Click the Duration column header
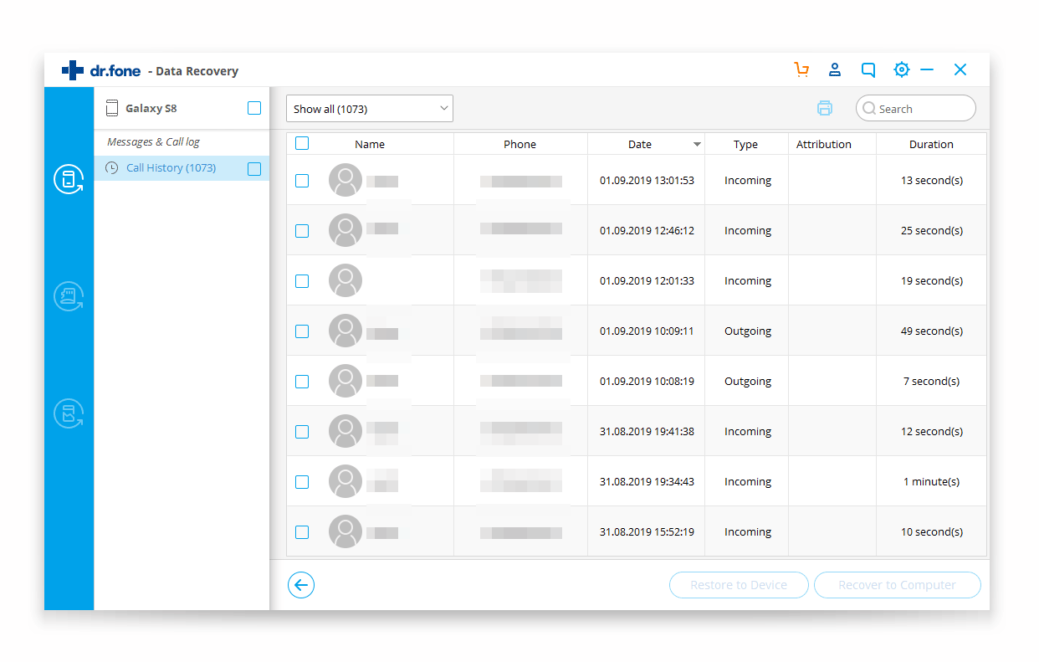The image size is (1039, 662). click(931, 144)
